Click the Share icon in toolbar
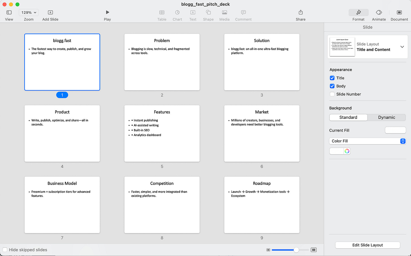This screenshot has width=411, height=256. [301, 12]
